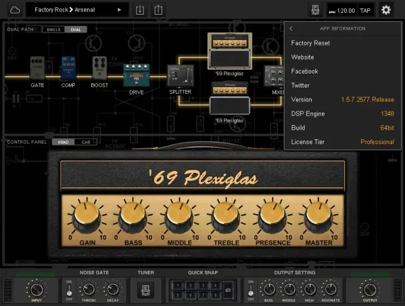
Task: Click the Version row
Action: pos(342,100)
